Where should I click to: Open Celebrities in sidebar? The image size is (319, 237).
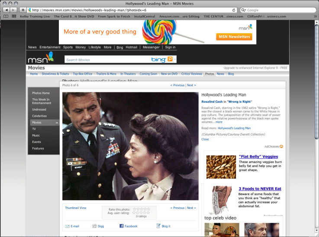click(x=39, y=116)
